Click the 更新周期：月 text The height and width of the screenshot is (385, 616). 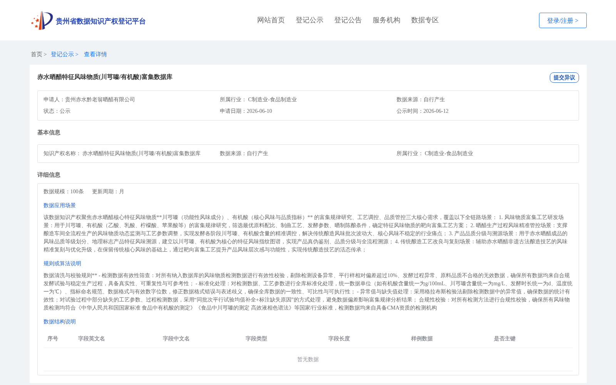[x=108, y=191]
